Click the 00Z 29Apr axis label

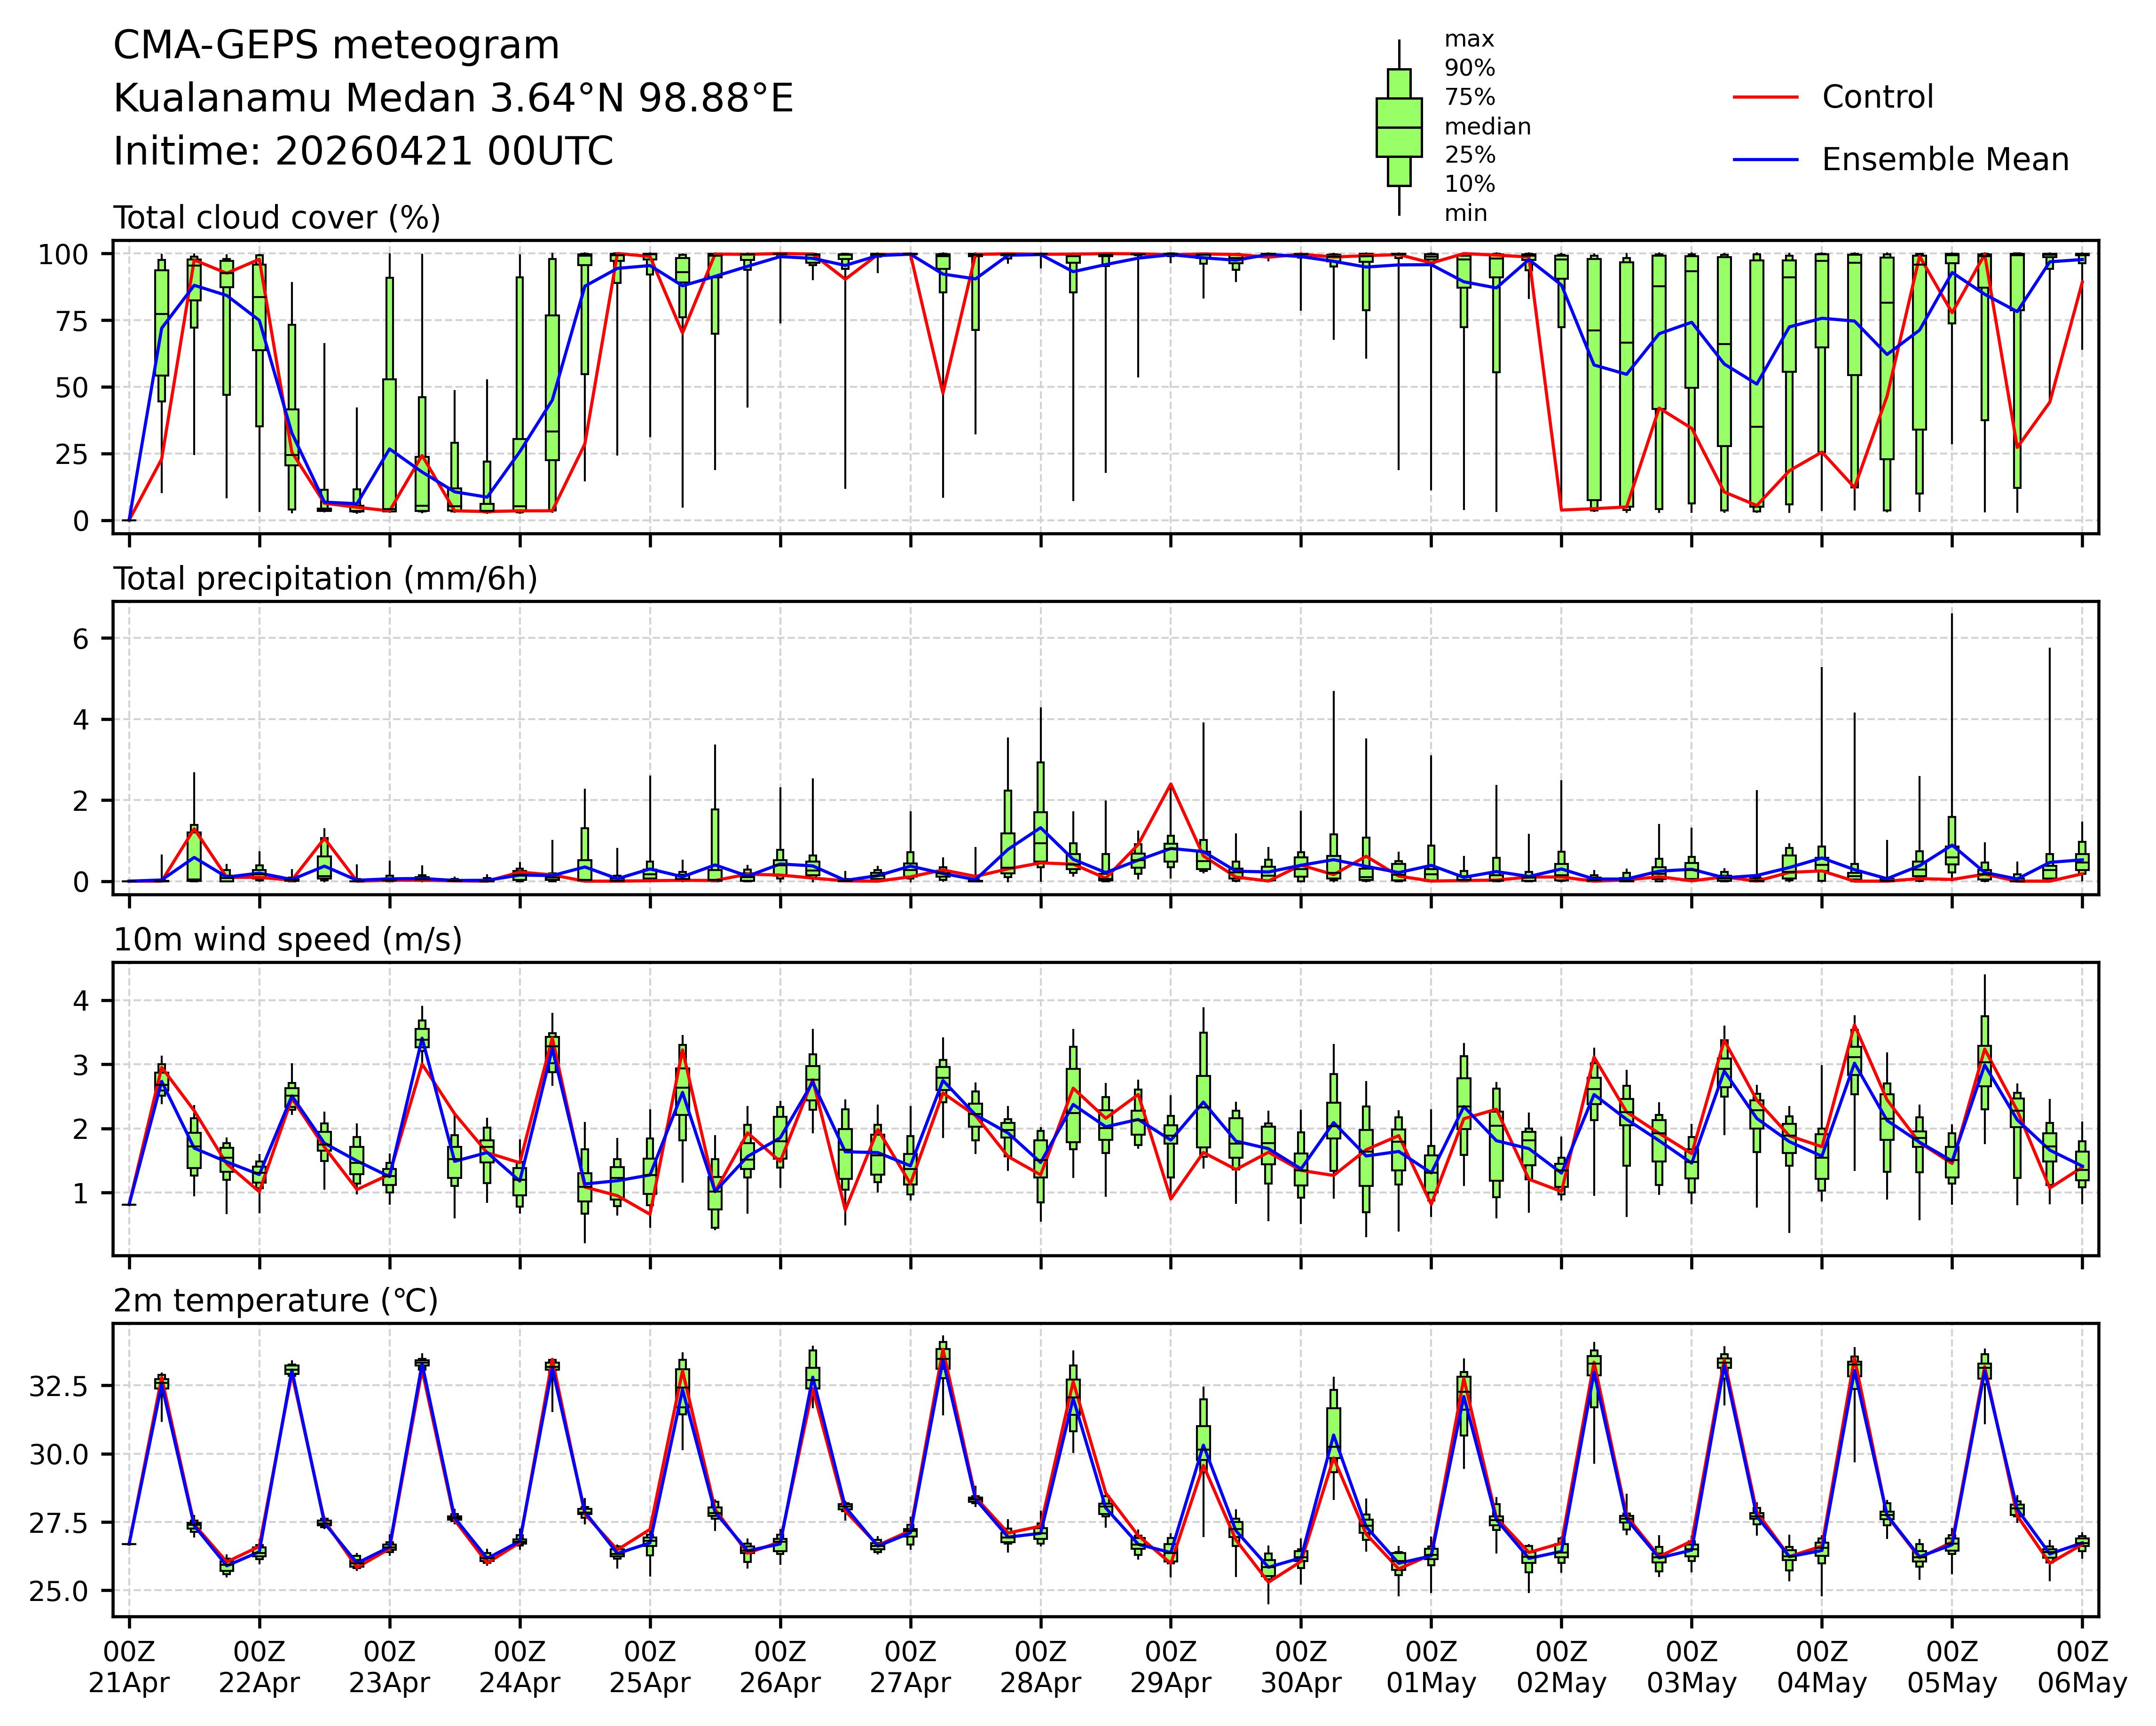pyautogui.click(x=1170, y=1666)
